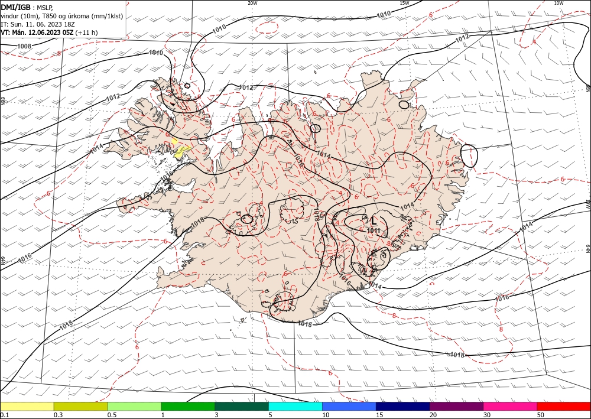Click the purple 20–30 legend swatch
The image size is (591, 419).
tap(456, 406)
